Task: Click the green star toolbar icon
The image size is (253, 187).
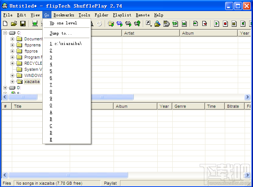Action: pyautogui.click(x=35, y=24)
